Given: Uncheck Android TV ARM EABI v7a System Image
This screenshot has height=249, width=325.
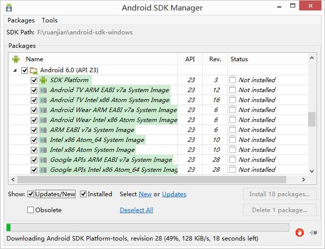Looking at the screenshot, I should click(x=34, y=90).
